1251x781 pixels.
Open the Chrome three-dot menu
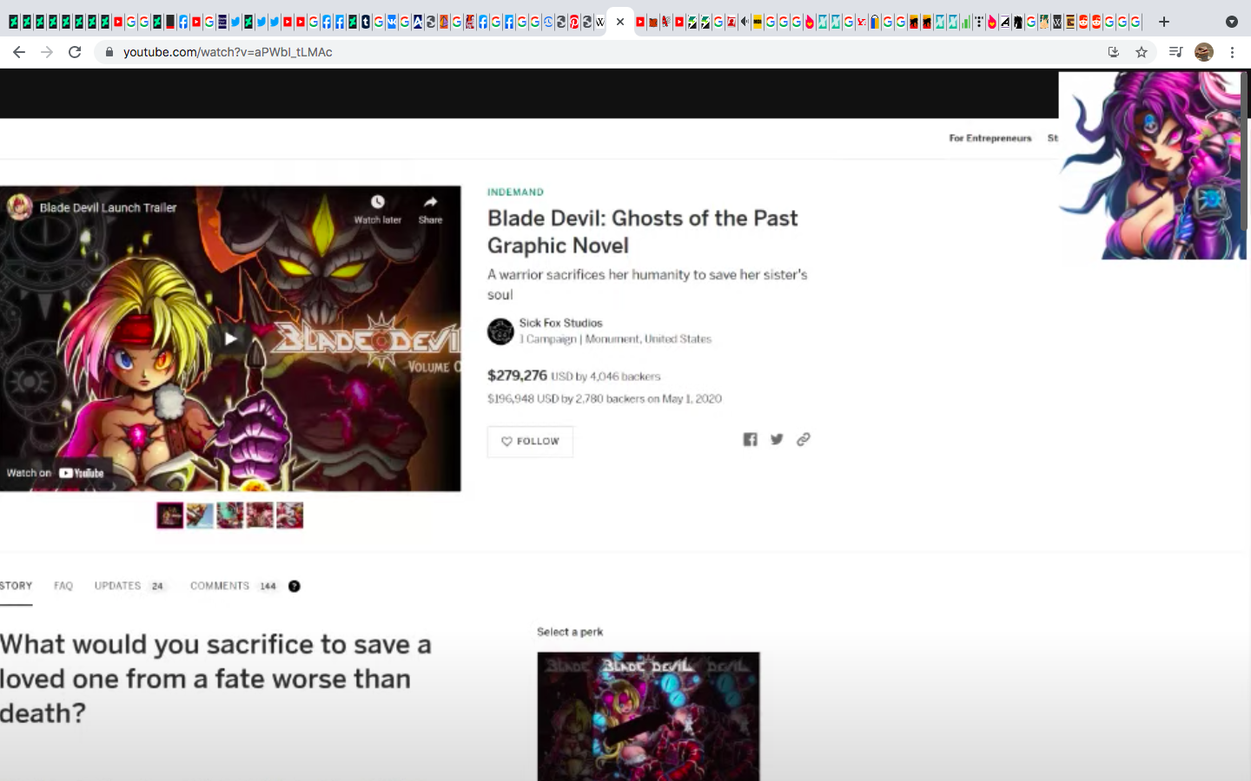[x=1232, y=52]
